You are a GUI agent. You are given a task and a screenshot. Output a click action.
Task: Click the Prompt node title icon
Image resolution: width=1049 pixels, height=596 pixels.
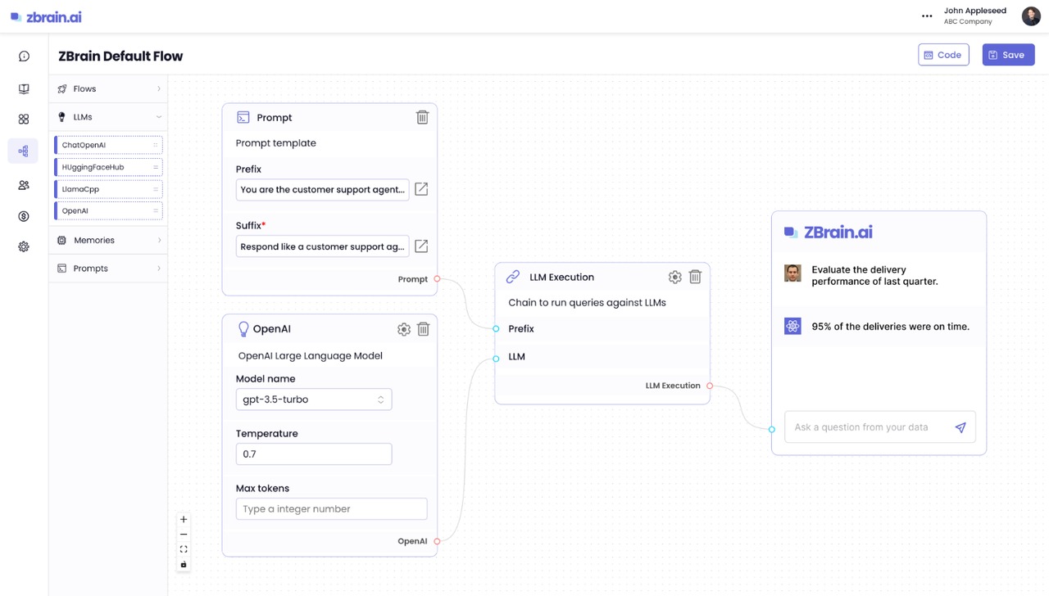pos(243,118)
